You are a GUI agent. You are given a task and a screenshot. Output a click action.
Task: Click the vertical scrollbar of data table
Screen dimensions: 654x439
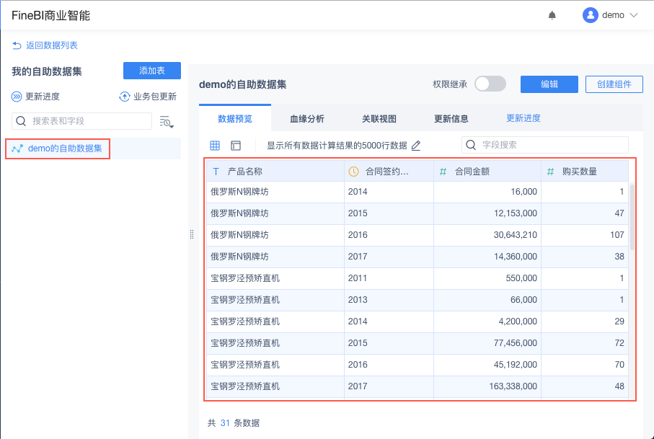(x=632, y=217)
